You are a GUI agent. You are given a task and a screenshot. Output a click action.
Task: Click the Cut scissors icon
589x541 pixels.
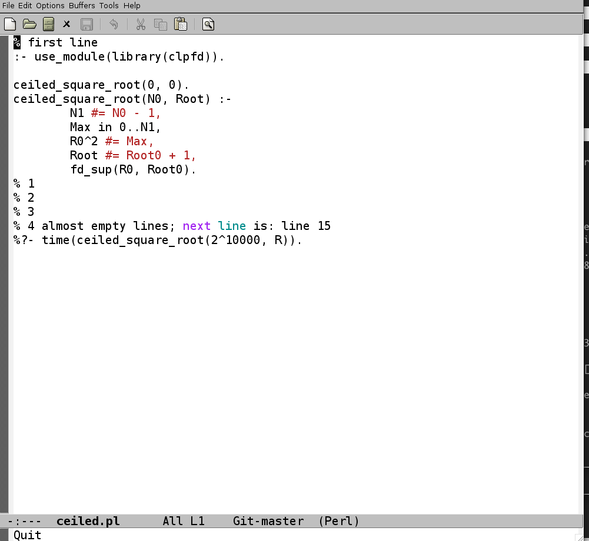coord(141,24)
